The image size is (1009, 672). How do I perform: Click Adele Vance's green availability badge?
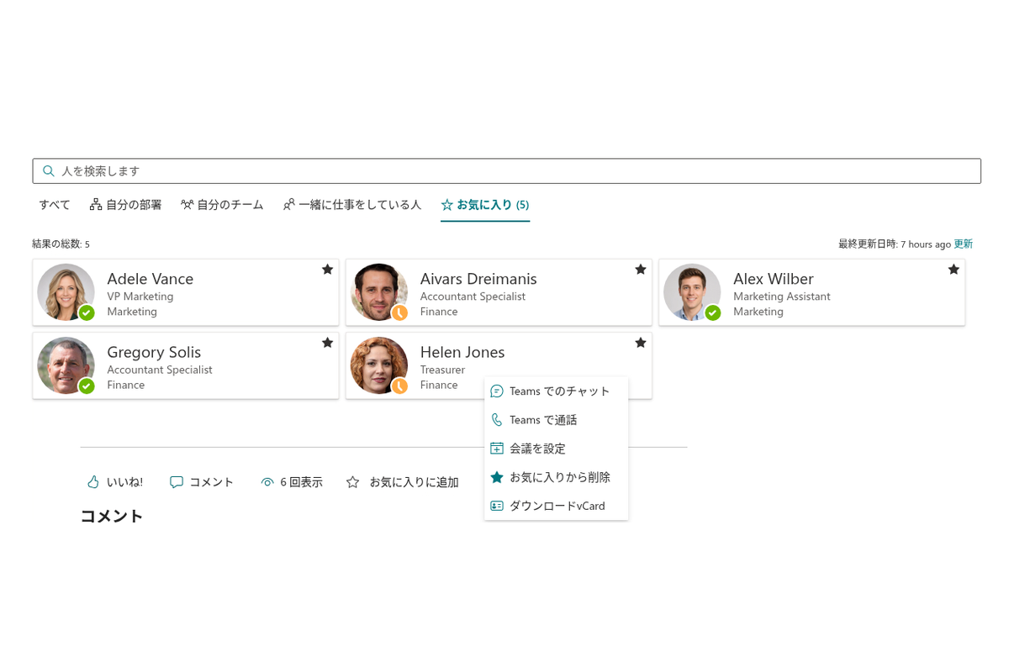(x=87, y=312)
